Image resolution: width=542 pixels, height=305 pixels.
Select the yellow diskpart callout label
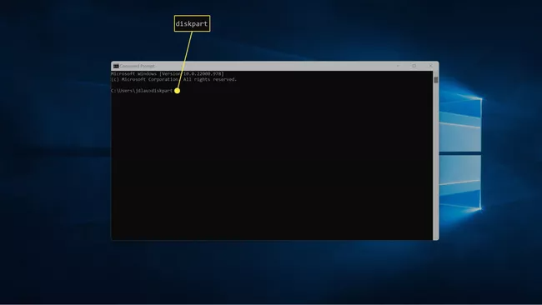pos(192,23)
